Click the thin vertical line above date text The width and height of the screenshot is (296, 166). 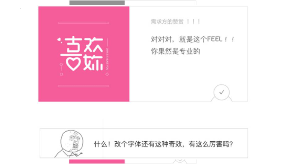tap(107, 42)
